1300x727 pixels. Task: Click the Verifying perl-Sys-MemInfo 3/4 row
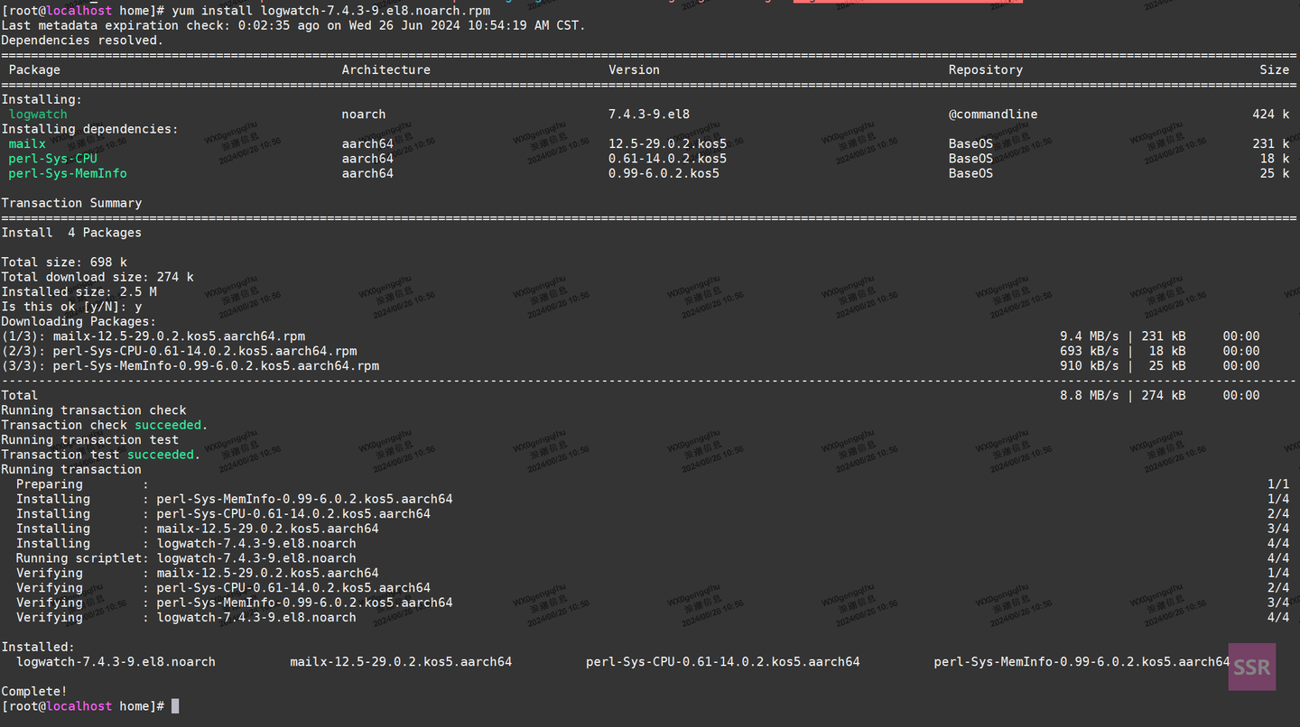653,603
